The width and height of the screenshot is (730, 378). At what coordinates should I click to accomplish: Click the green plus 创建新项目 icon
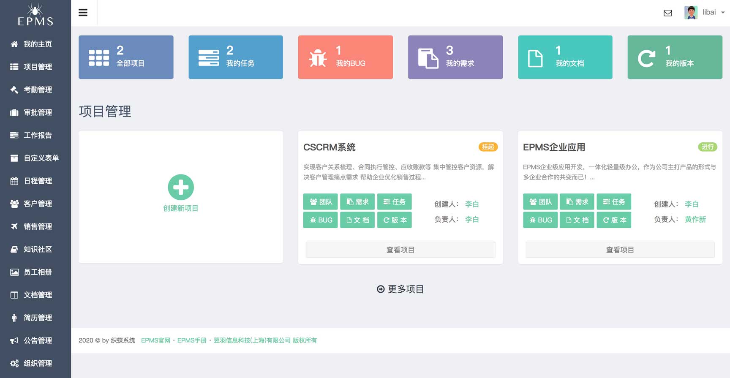pos(181,187)
